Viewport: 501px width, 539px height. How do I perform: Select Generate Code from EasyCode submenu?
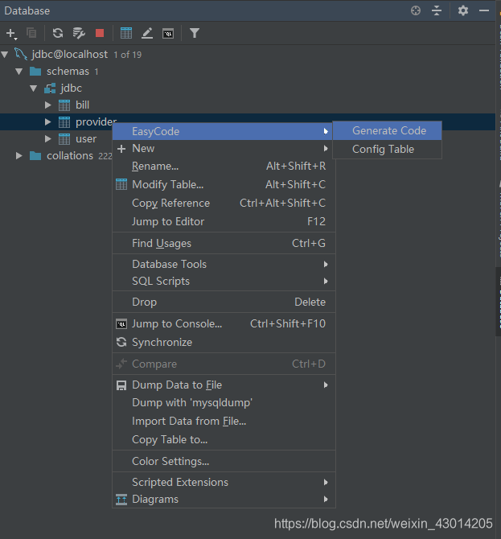click(x=388, y=130)
